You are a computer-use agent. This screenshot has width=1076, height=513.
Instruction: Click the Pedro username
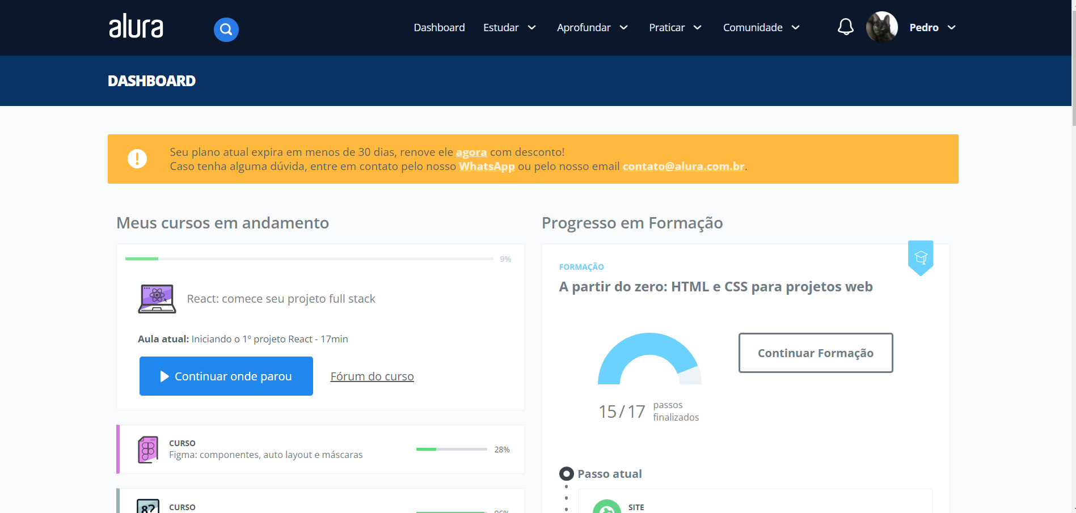click(x=924, y=27)
